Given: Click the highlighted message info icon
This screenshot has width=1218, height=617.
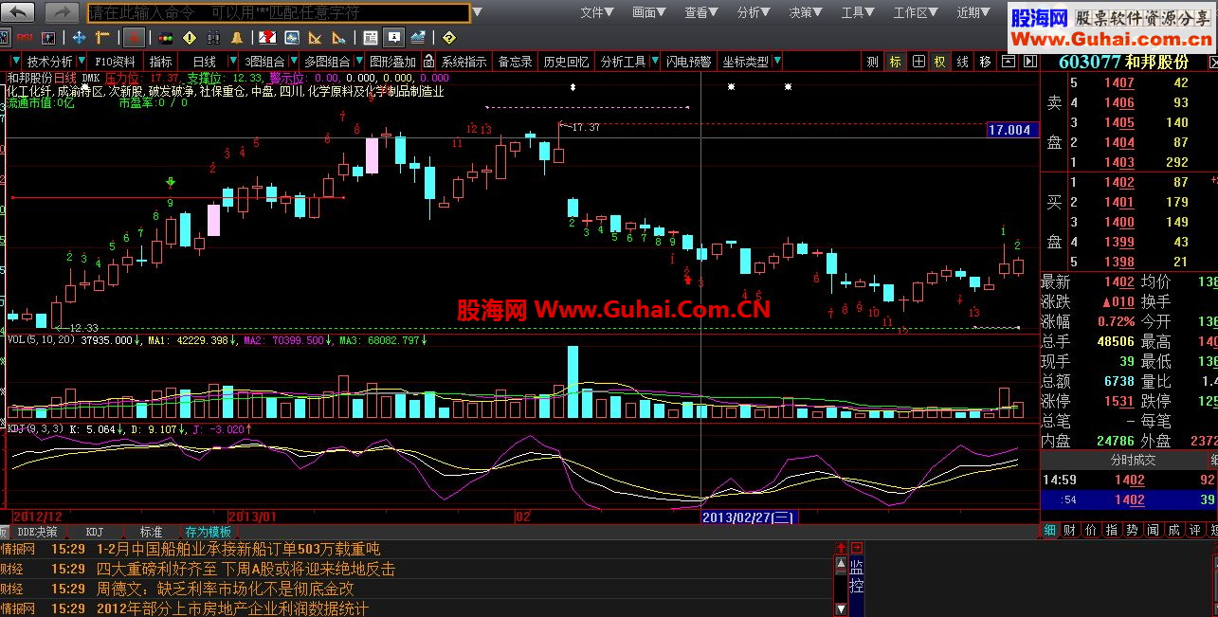Looking at the screenshot, I should point(393,38).
